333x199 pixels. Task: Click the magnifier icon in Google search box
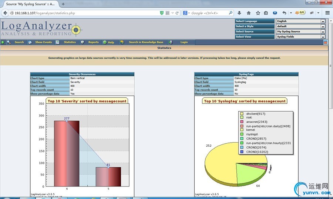click(231, 13)
